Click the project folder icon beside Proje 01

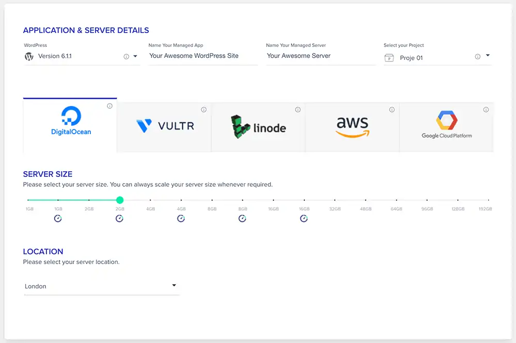coord(389,58)
